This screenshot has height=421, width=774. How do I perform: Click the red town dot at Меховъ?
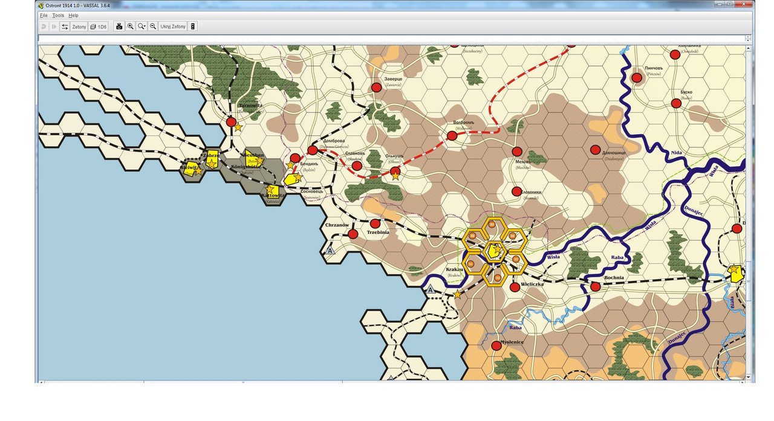517,152
